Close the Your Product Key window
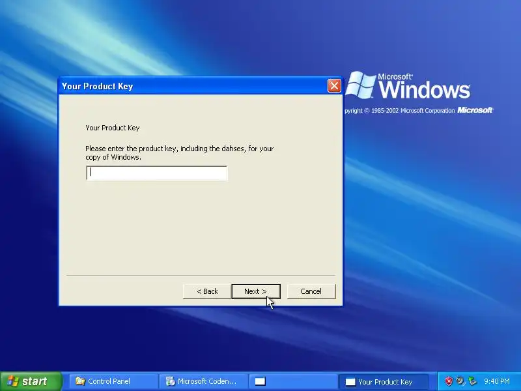 pyautogui.click(x=334, y=86)
